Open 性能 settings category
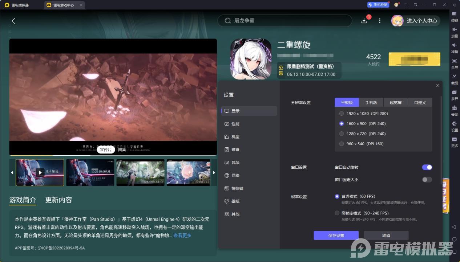 point(249,124)
